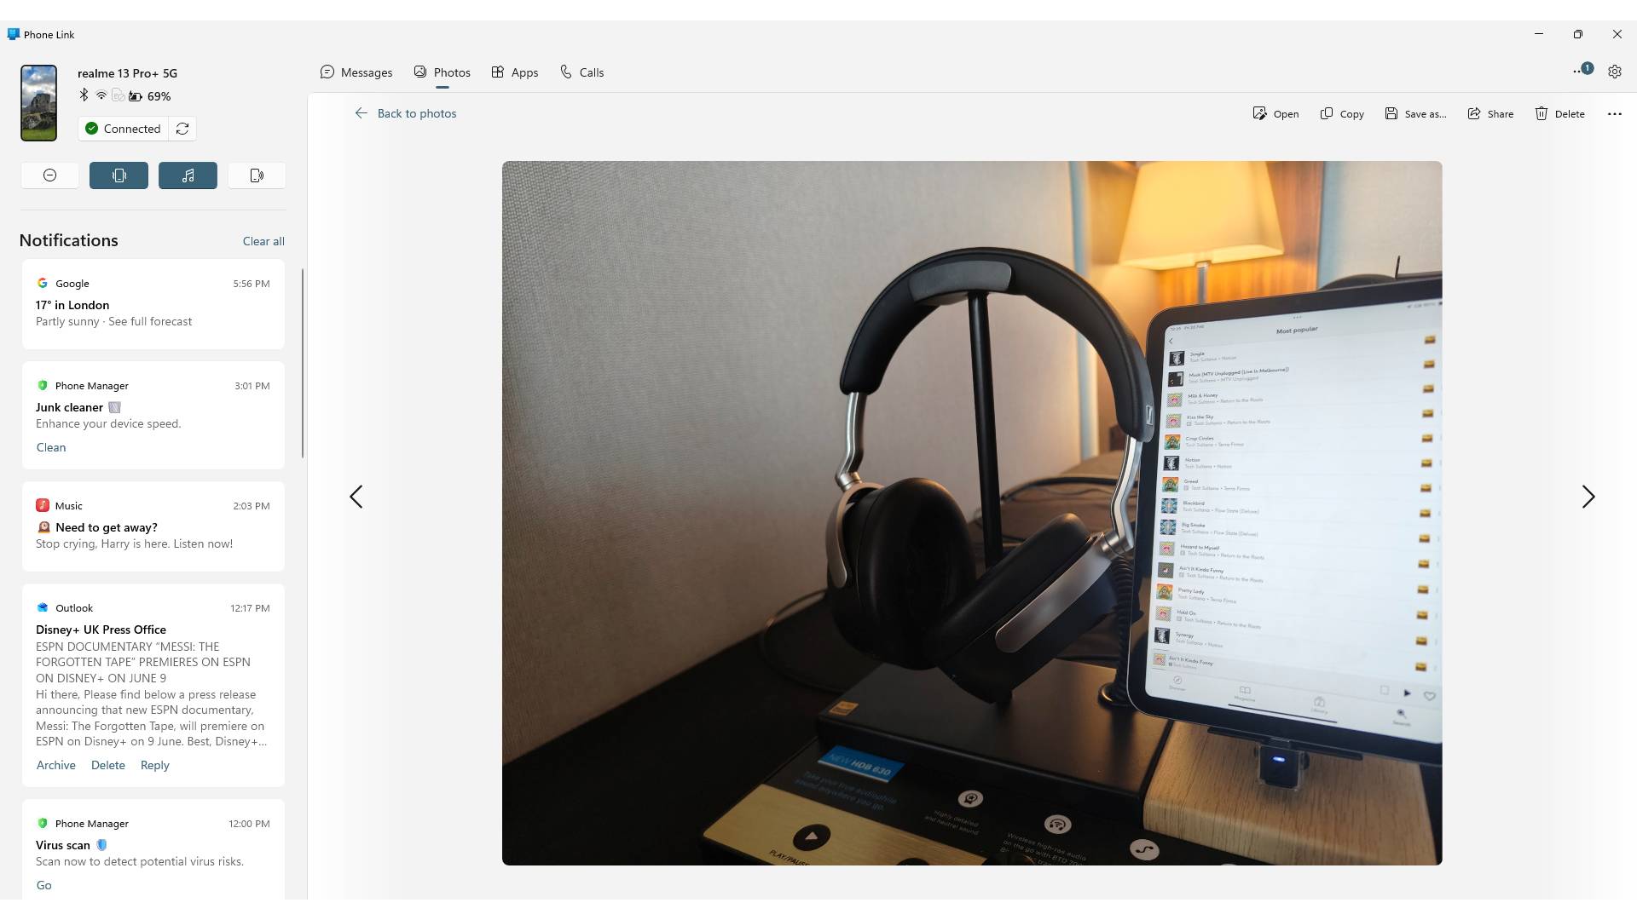Click the Google notification icon
The width and height of the screenshot is (1637, 920).
(43, 283)
